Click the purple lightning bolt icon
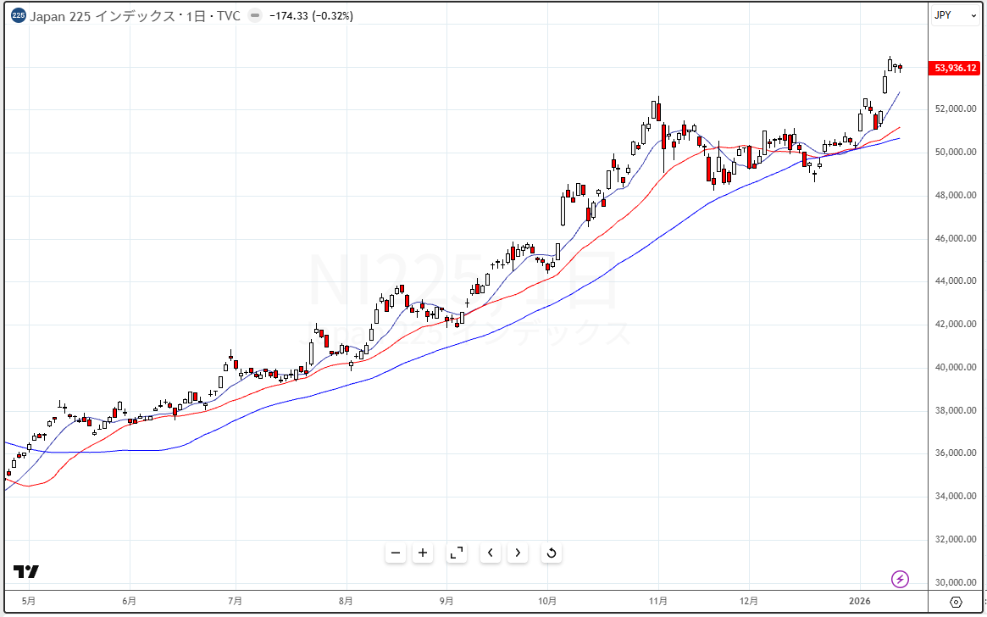 [x=901, y=580]
